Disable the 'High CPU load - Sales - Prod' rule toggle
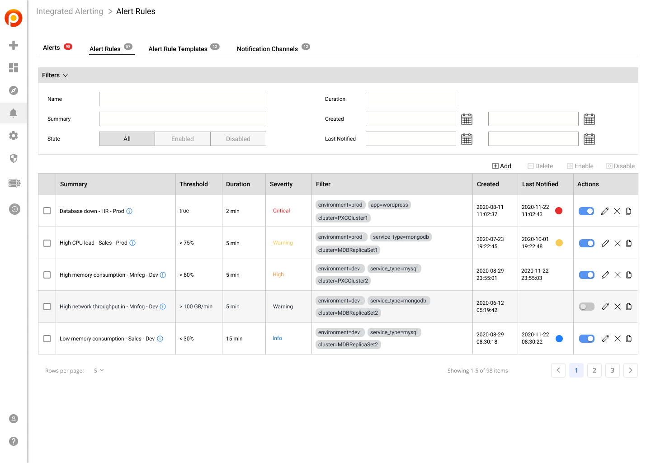This screenshot has height=463, width=651. (x=586, y=243)
